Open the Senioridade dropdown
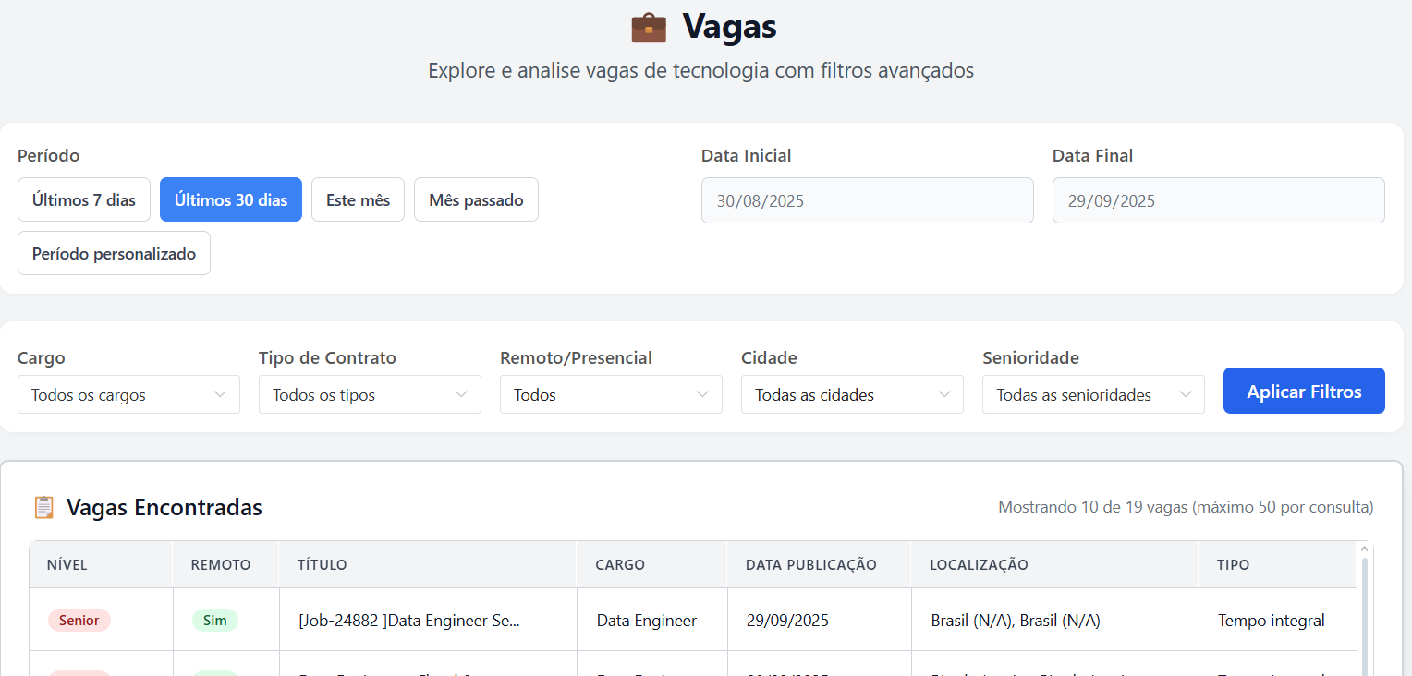 coord(1093,394)
